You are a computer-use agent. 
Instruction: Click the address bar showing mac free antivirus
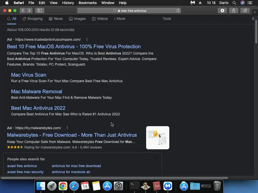[x=129, y=11]
